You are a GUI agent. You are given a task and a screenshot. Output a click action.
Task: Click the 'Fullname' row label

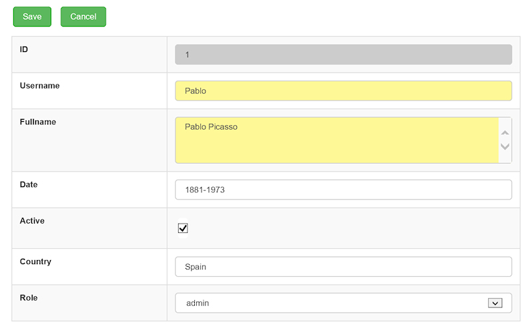point(38,122)
